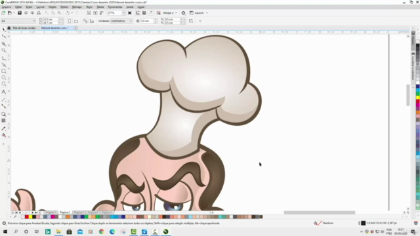Open Windows Start menu

[x=5, y=231]
